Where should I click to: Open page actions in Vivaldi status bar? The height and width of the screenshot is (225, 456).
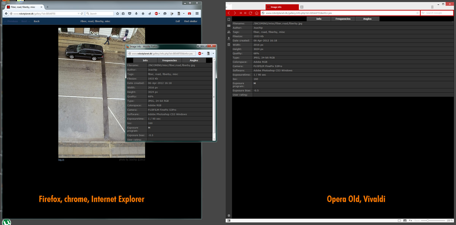[410, 220]
